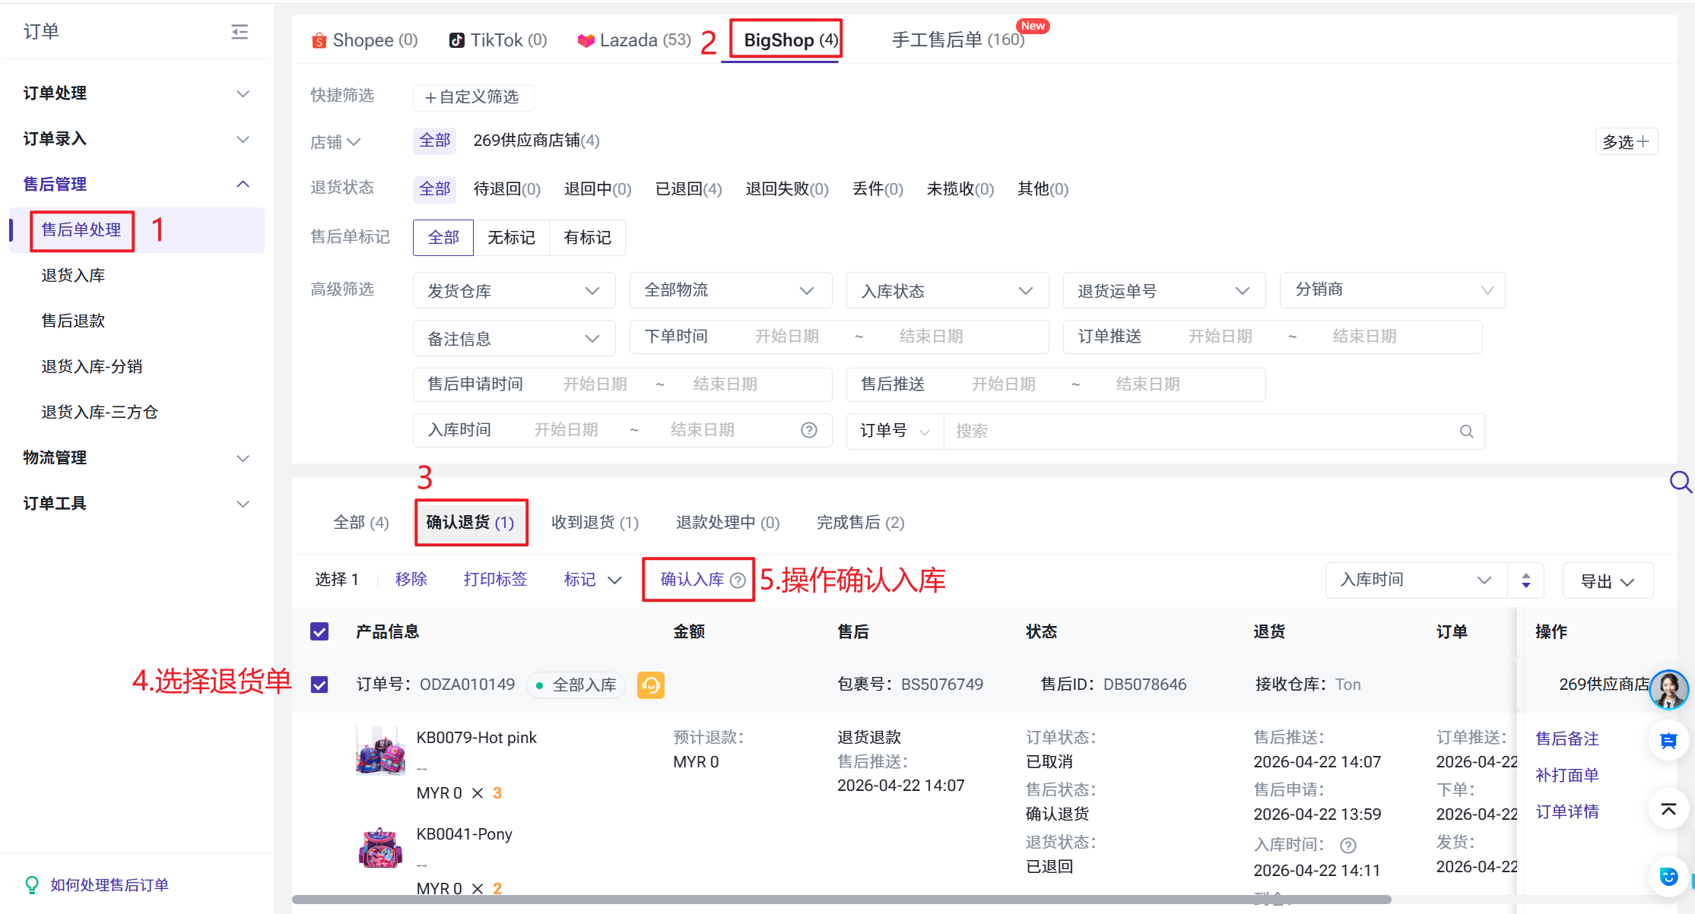Click the search magnifier icon in order search
The height and width of the screenshot is (914, 1695).
[x=1466, y=432]
